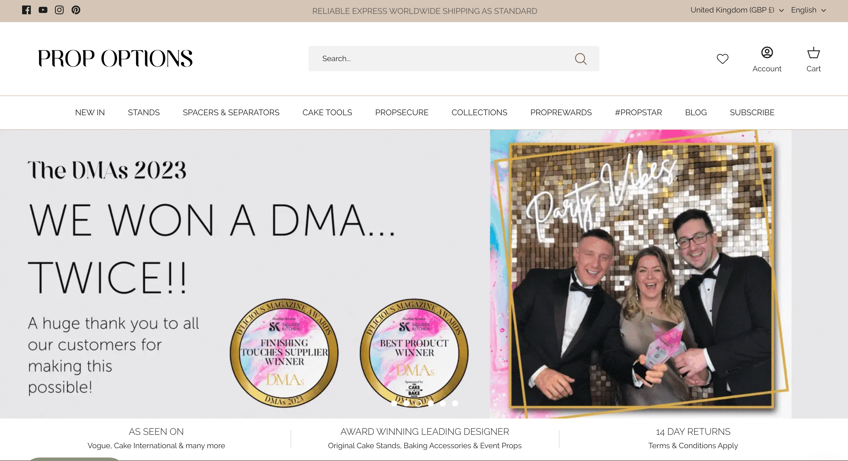Open the wishlist heart icon
Screen dimensions: 848x461
pyautogui.click(x=722, y=59)
